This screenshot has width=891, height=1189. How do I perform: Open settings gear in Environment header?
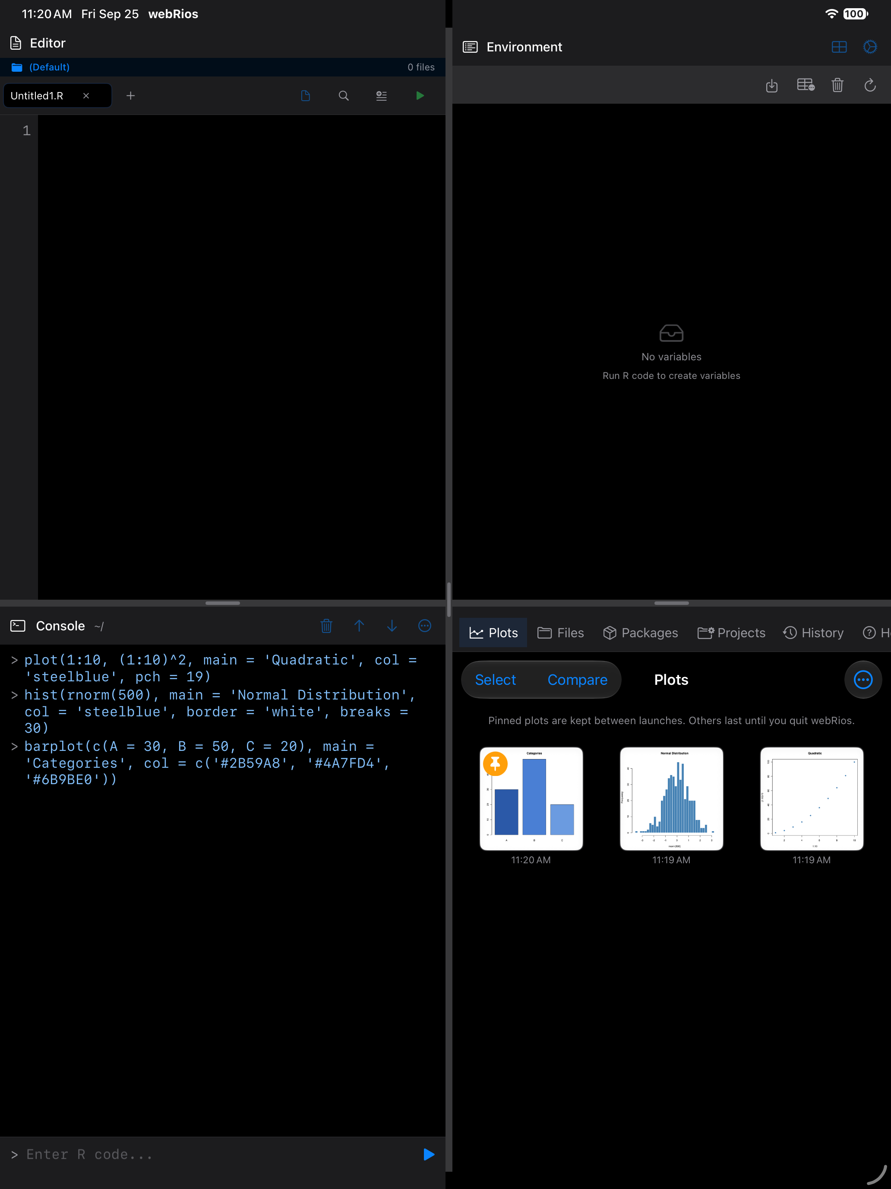tap(870, 47)
